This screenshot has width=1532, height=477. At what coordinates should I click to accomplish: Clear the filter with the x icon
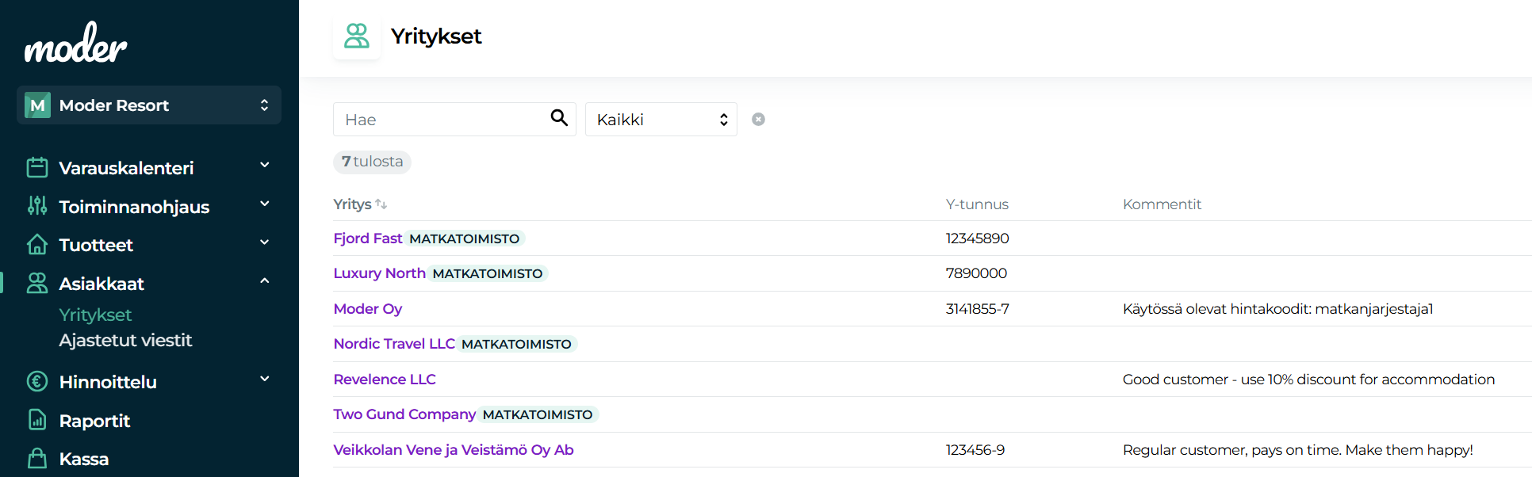(758, 119)
